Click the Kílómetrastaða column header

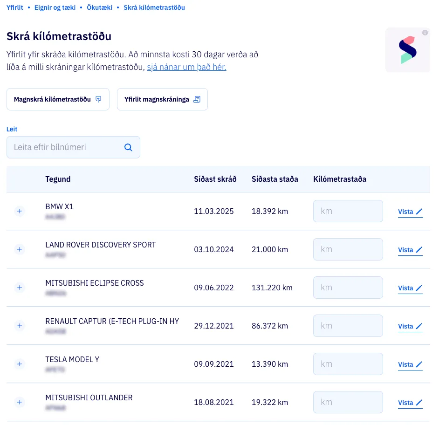(x=340, y=179)
